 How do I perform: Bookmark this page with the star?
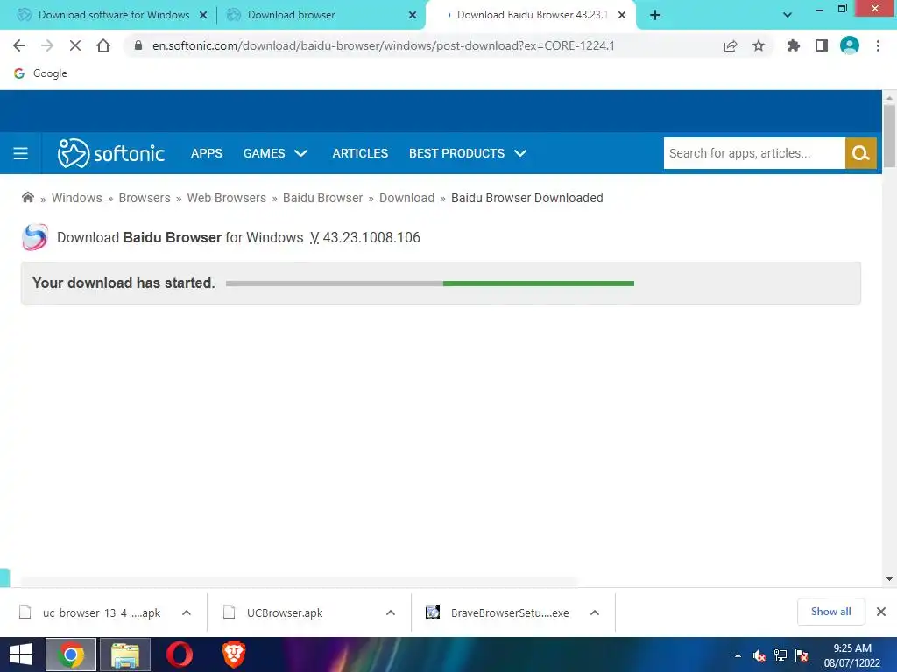click(759, 45)
